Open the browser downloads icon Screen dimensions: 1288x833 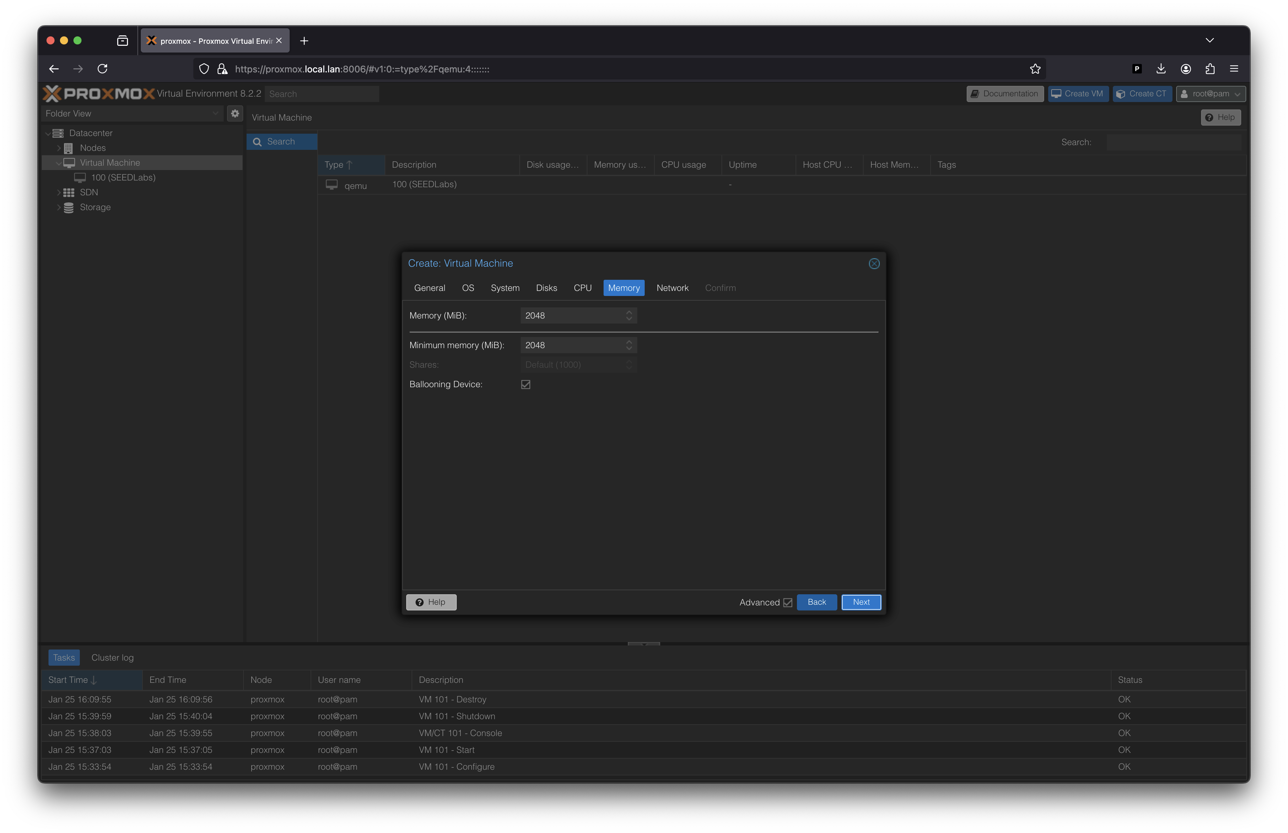[1161, 69]
